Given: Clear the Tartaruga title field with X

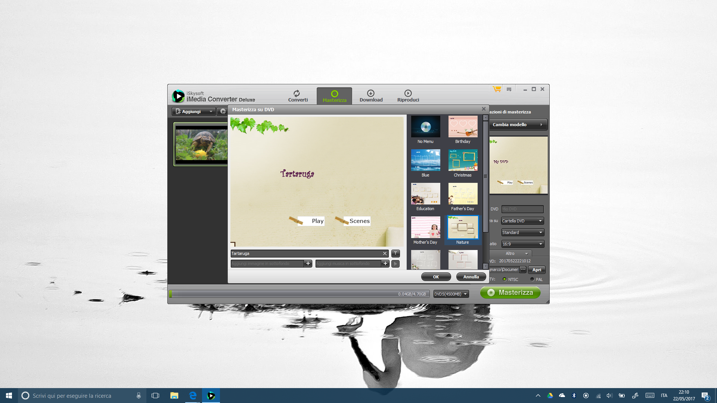Looking at the screenshot, I should point(385,253).
